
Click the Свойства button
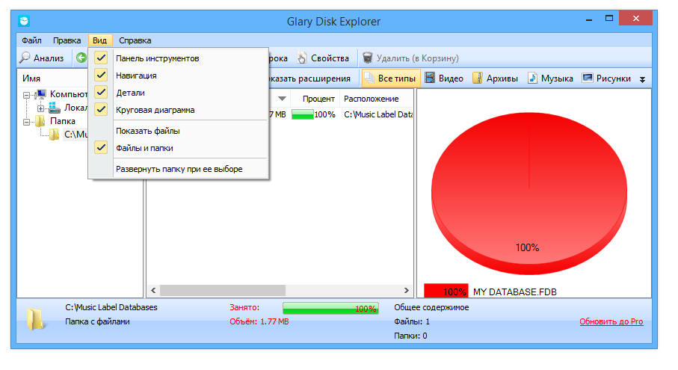324,58
